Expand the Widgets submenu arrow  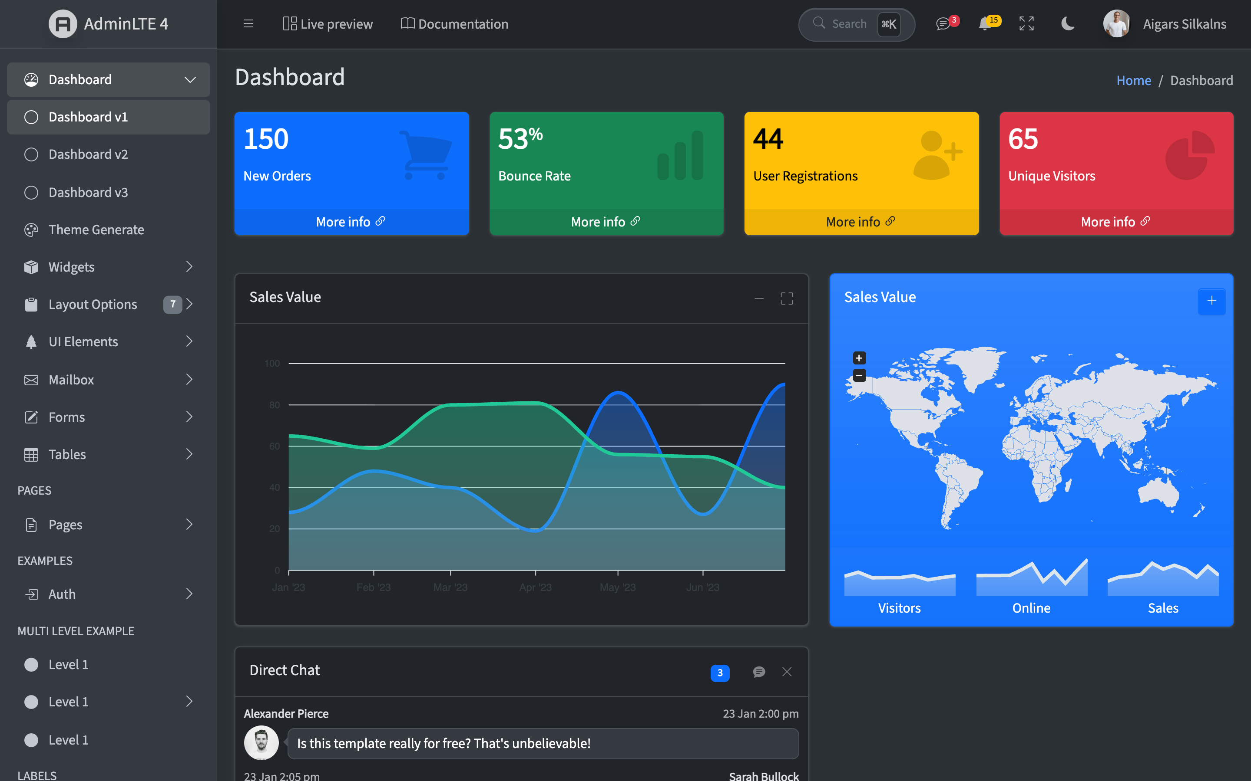[189, 266]
